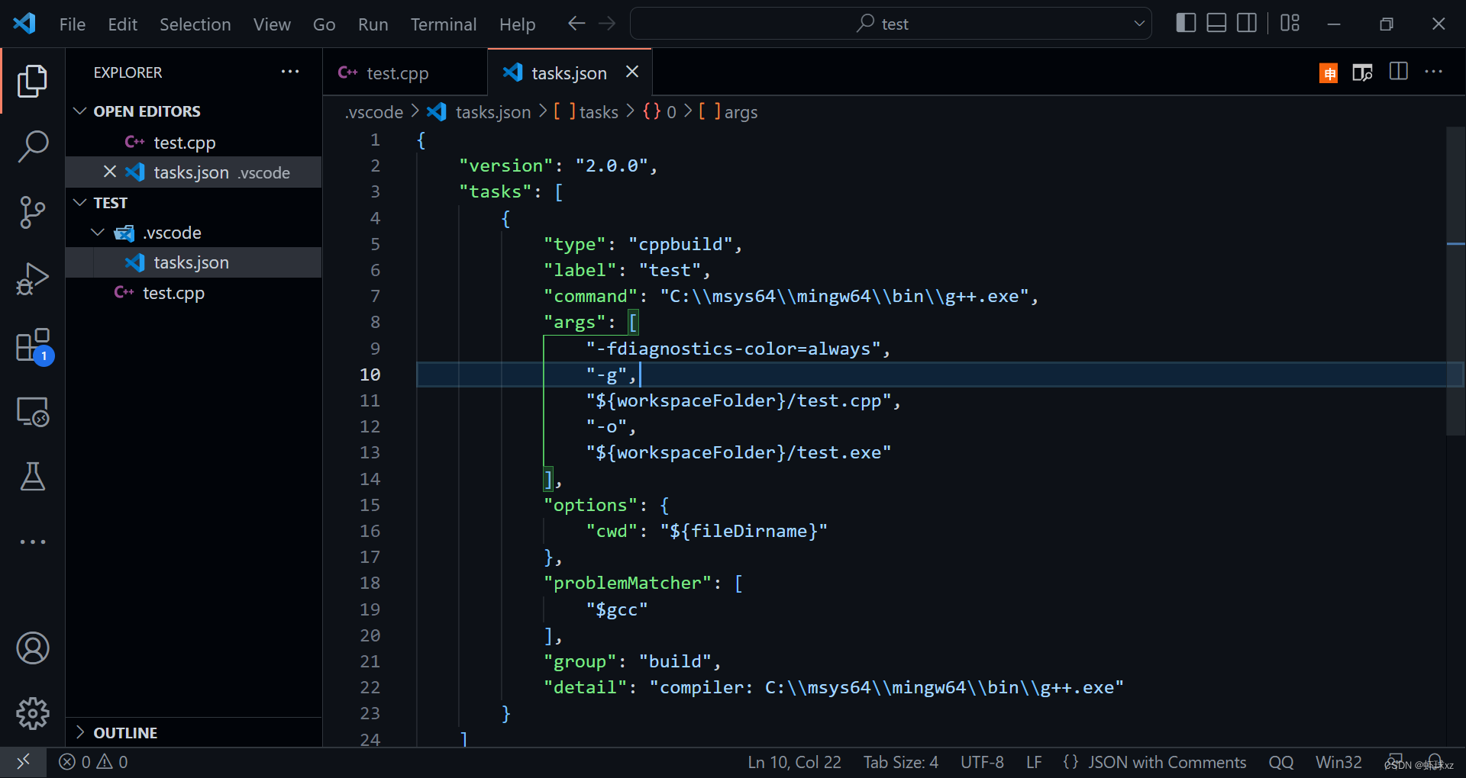This screenshot has width=1466, height=778.
Task: Open Remote Explorer view
Action: (32, 412)
